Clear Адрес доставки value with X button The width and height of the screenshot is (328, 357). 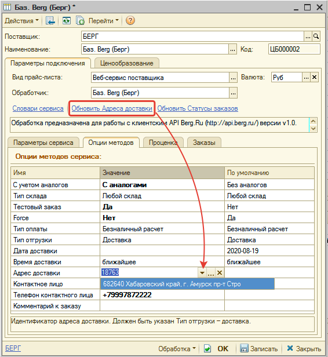[220, 272]
